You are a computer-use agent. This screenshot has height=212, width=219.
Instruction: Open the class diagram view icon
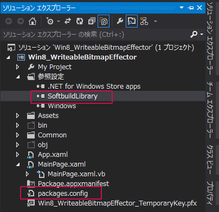pos(144,21)
